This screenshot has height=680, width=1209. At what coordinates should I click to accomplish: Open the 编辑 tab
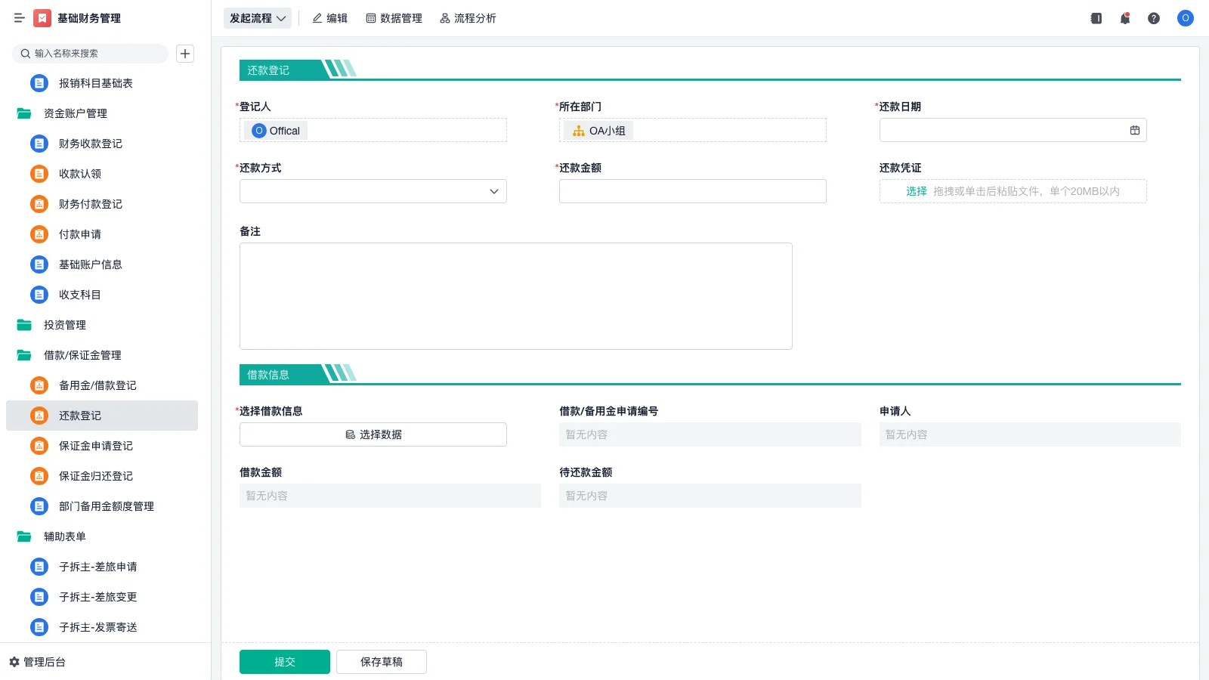329,18
